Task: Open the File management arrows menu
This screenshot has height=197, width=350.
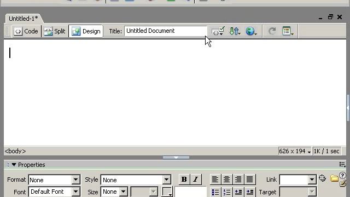Action: click(x=235, y=31)
